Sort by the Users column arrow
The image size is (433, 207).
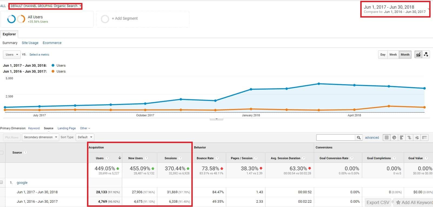pos(119,158)
